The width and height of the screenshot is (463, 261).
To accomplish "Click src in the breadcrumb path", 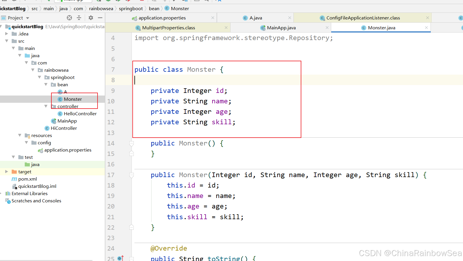I will point(35,8).
